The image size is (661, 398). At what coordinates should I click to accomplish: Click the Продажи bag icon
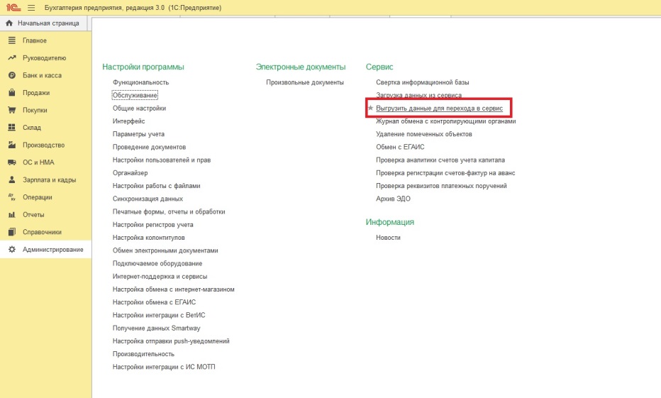tap(12, 92)
